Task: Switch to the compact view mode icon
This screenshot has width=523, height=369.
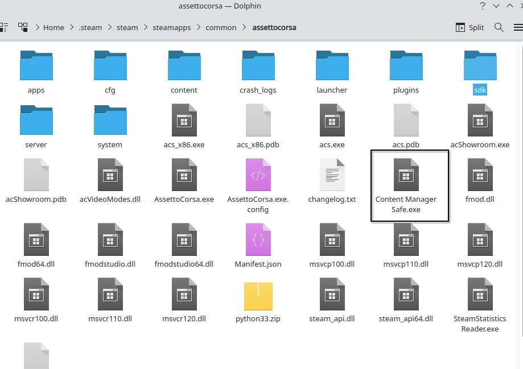Action: point(3,27)
